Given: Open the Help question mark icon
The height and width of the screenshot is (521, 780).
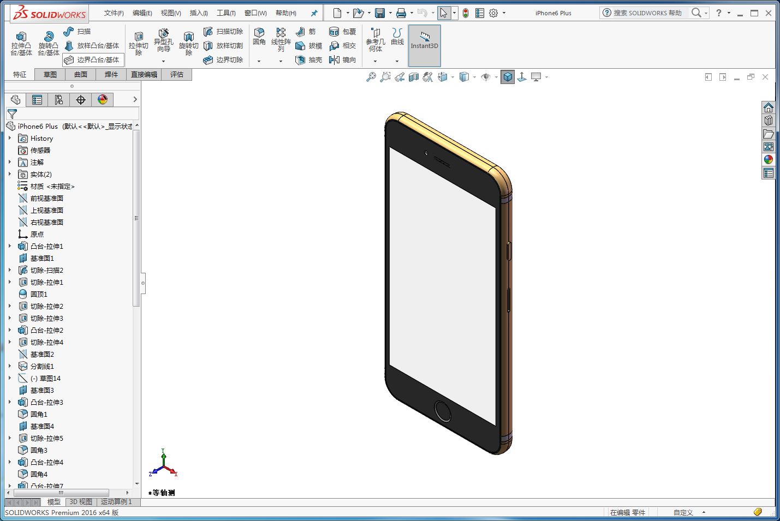Looking at the screenshot, I should click(x=719, y=13).
